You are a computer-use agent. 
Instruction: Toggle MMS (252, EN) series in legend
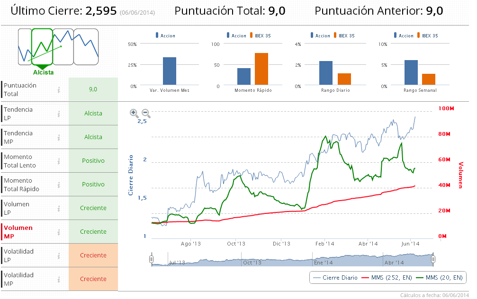387,277
